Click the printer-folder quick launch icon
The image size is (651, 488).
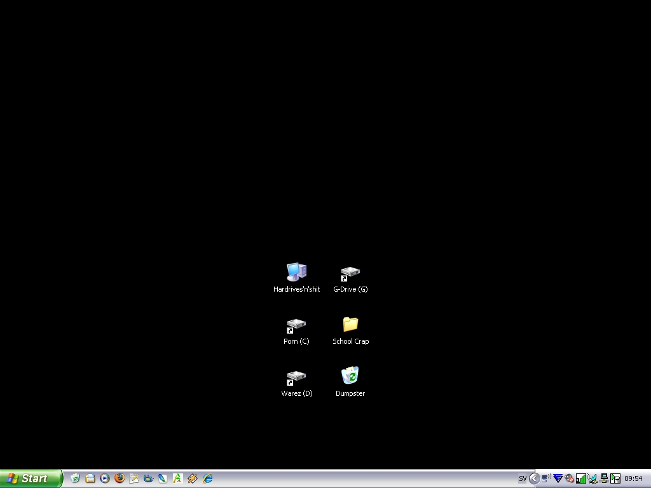[x=90, y=478]
